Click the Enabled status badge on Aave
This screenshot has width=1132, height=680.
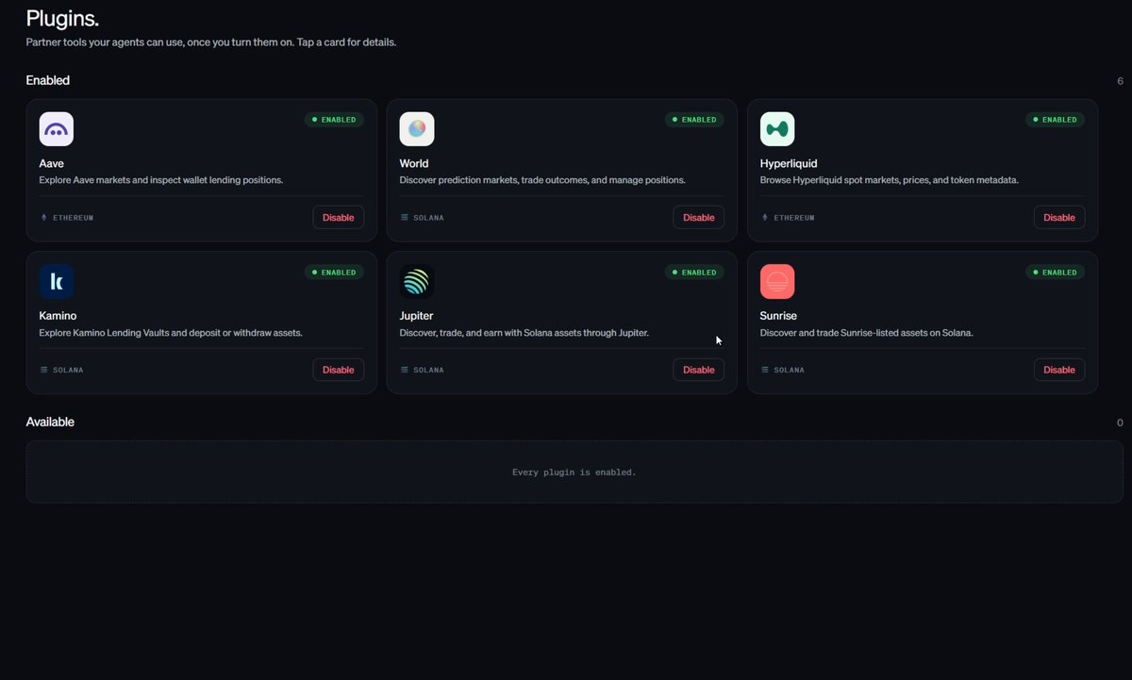pyautogui.click(x=334, y=120)
